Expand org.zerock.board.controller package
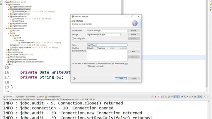The height and width of the screenshot is (119, 212). pos(9,7)
